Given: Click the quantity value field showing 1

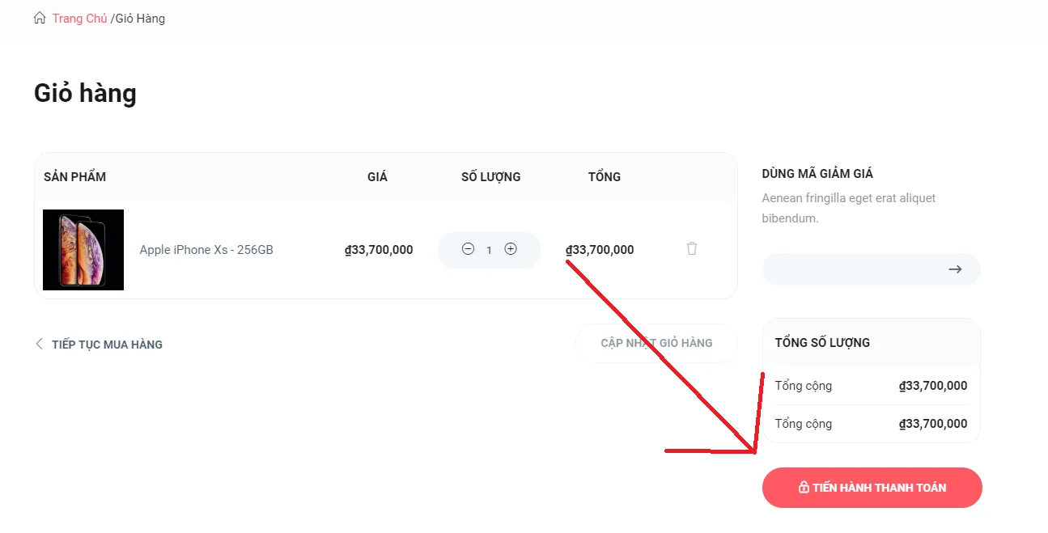Looking at the screenshot, I should tap(489, 250).
